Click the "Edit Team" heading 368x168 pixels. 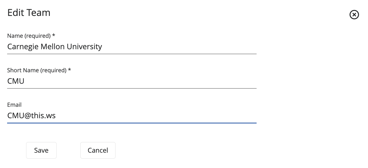point(29,13)
